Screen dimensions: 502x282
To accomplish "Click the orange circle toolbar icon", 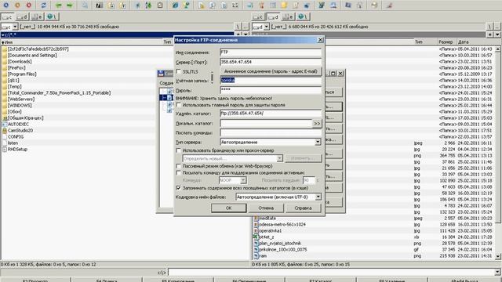I will tap(17, 5).
